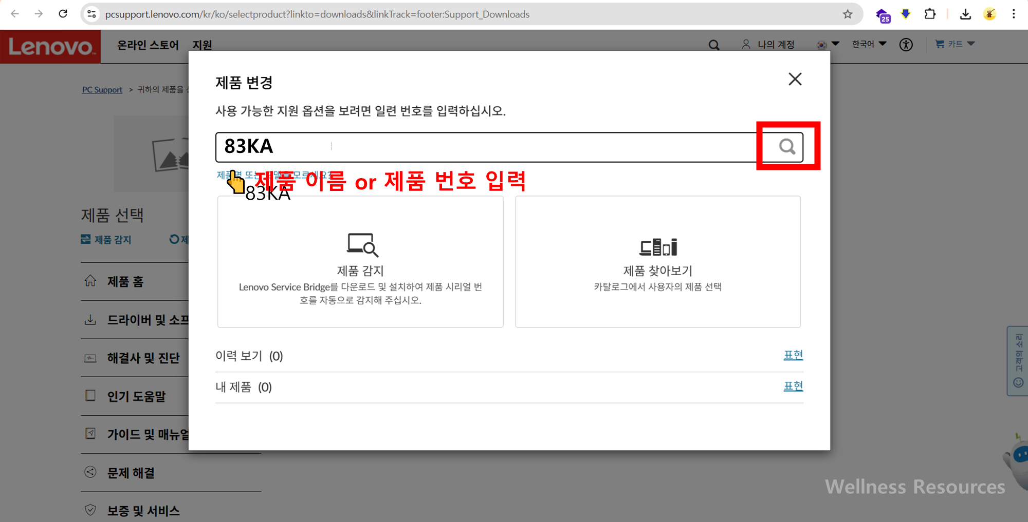Click the search magnifier in product dialog
This screenshot has width=1028, height=522.
tap(787, 147)
